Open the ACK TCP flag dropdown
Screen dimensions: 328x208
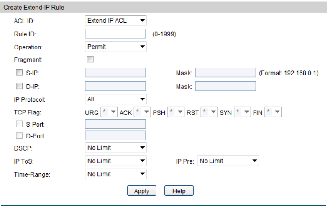pyautogui.click(x=142, y=112)
